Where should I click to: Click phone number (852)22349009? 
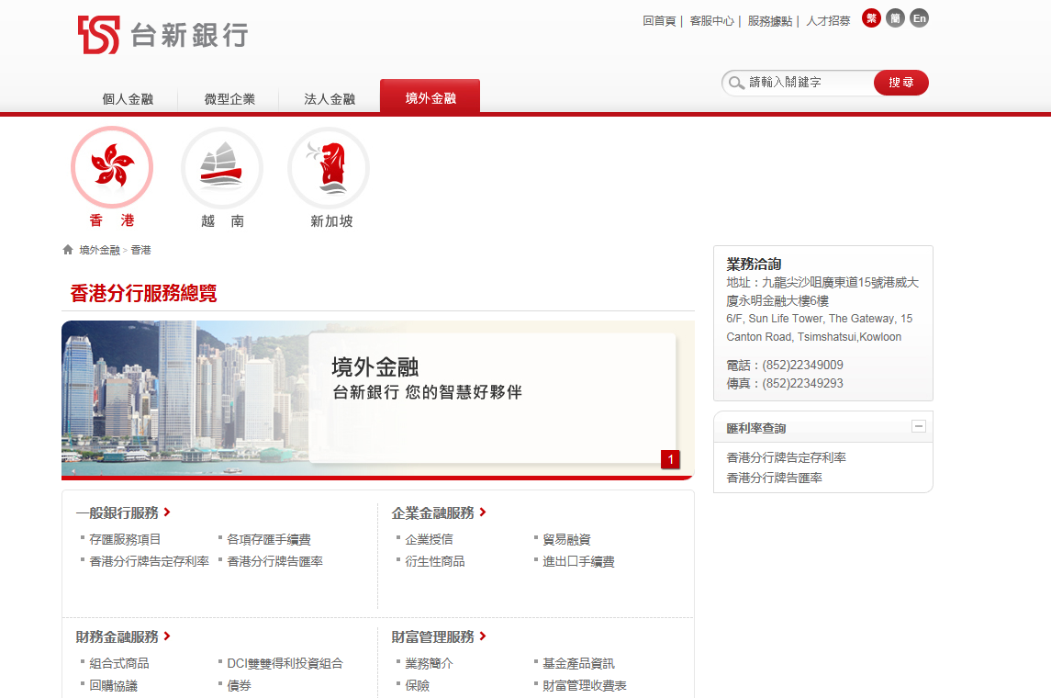click(802, 365)
